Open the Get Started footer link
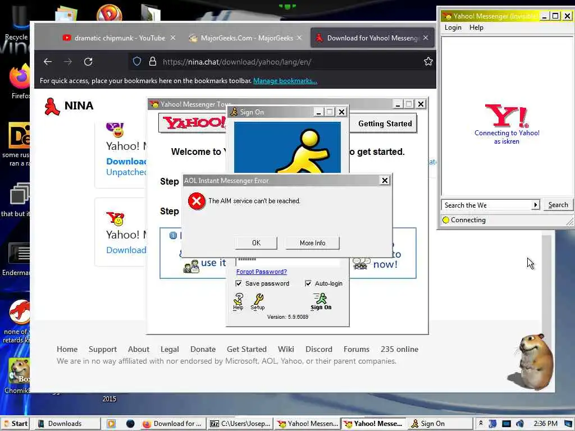 [x=247, y=349]
